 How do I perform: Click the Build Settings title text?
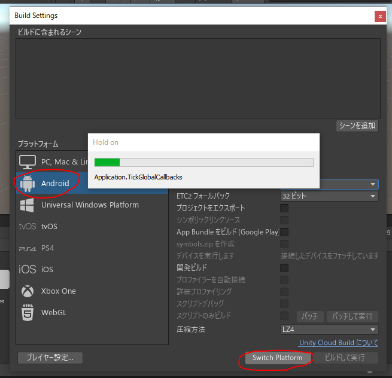[x=36, y=16]
